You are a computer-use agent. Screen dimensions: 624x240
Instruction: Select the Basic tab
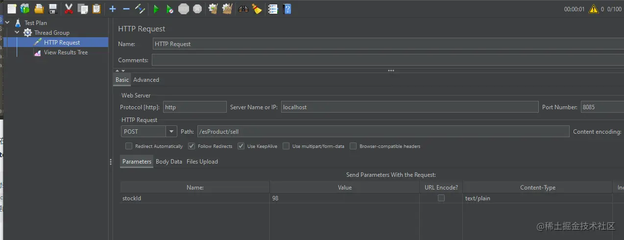click(x=122, y=80)
